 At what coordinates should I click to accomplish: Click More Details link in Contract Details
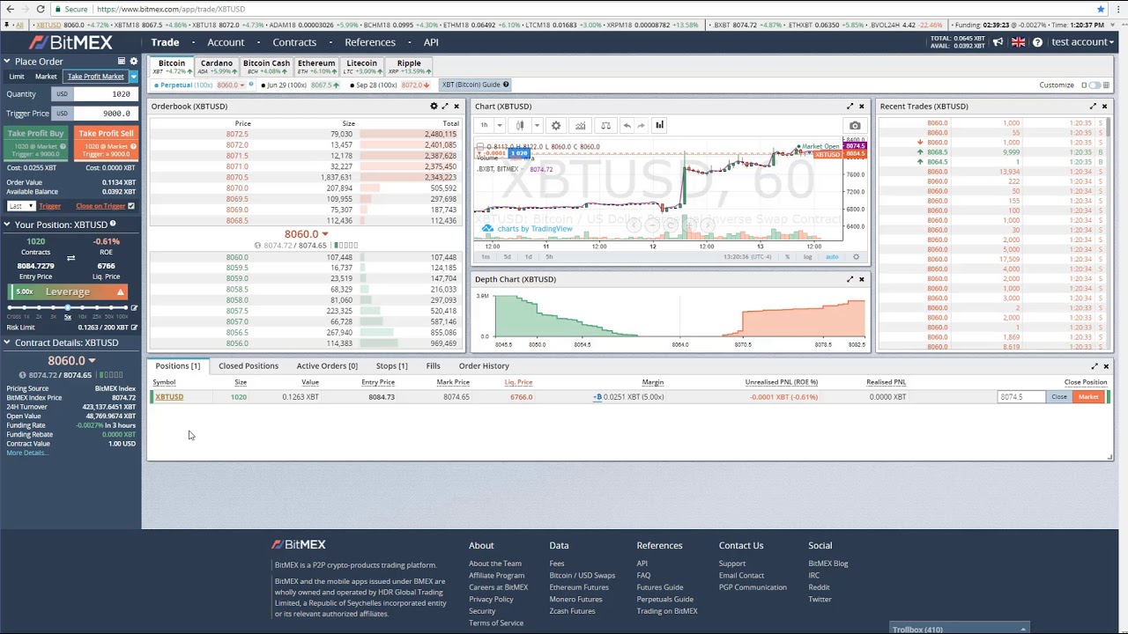pos(27,453)
